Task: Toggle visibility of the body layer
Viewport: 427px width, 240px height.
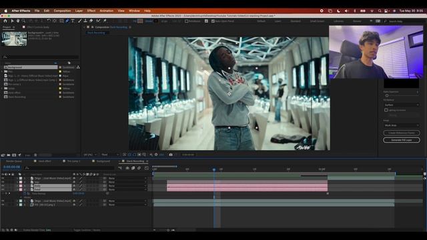Action: (x=3, y=186)
